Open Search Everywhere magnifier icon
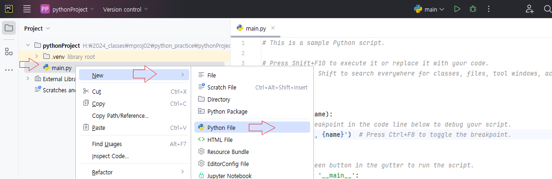 [x=548, y=9]
